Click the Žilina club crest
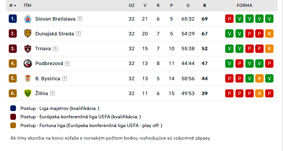The height and width of the screenshot is (151, 283). pos(28,93)
